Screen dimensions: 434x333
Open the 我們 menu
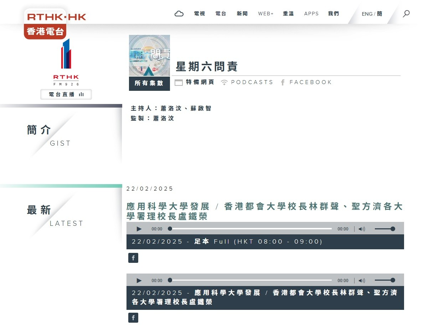tap(334, 14)
